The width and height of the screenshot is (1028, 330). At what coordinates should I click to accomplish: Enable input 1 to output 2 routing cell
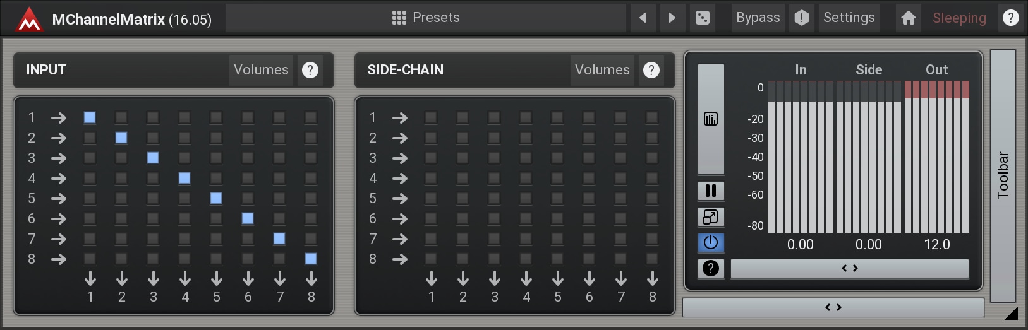[x=121, y=117]
